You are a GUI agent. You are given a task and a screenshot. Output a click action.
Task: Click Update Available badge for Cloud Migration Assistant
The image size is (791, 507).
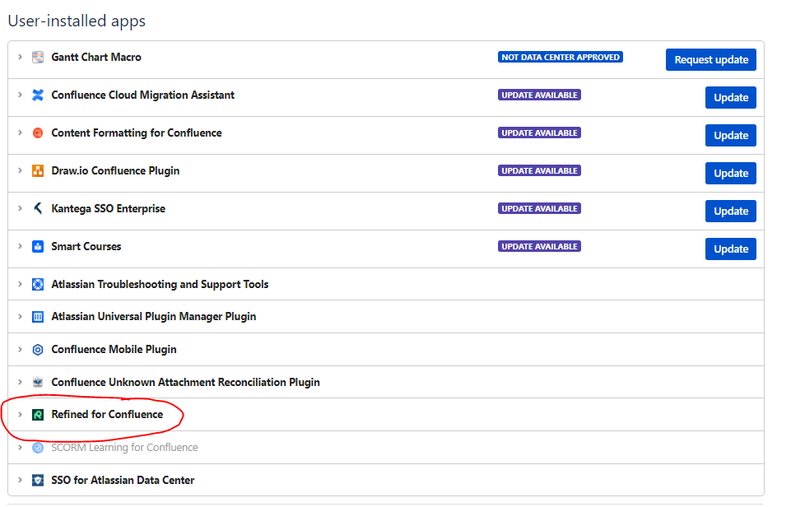click(x=539, y=95)
